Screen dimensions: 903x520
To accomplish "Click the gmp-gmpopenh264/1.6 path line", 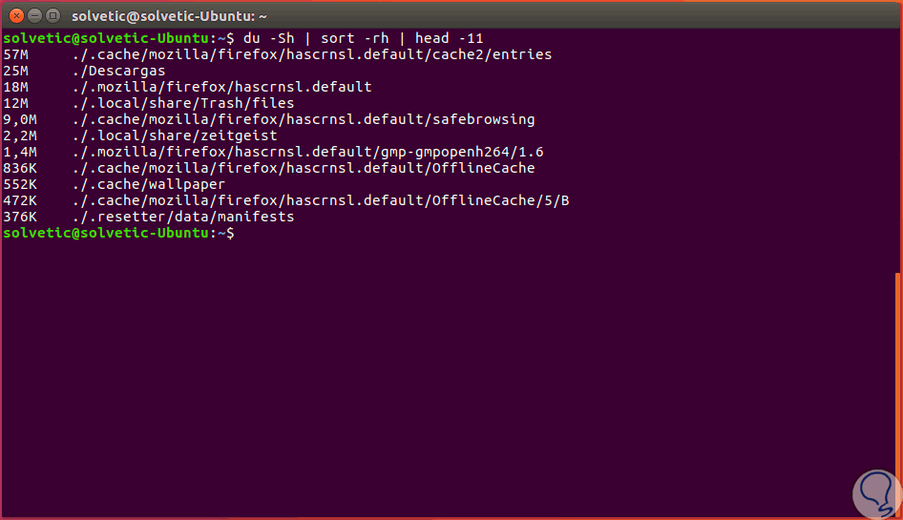I will point(307,152).
